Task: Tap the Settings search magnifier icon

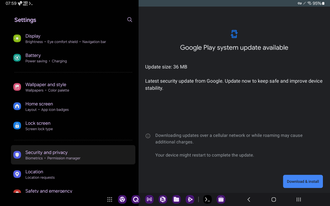Action: (130, 20)
